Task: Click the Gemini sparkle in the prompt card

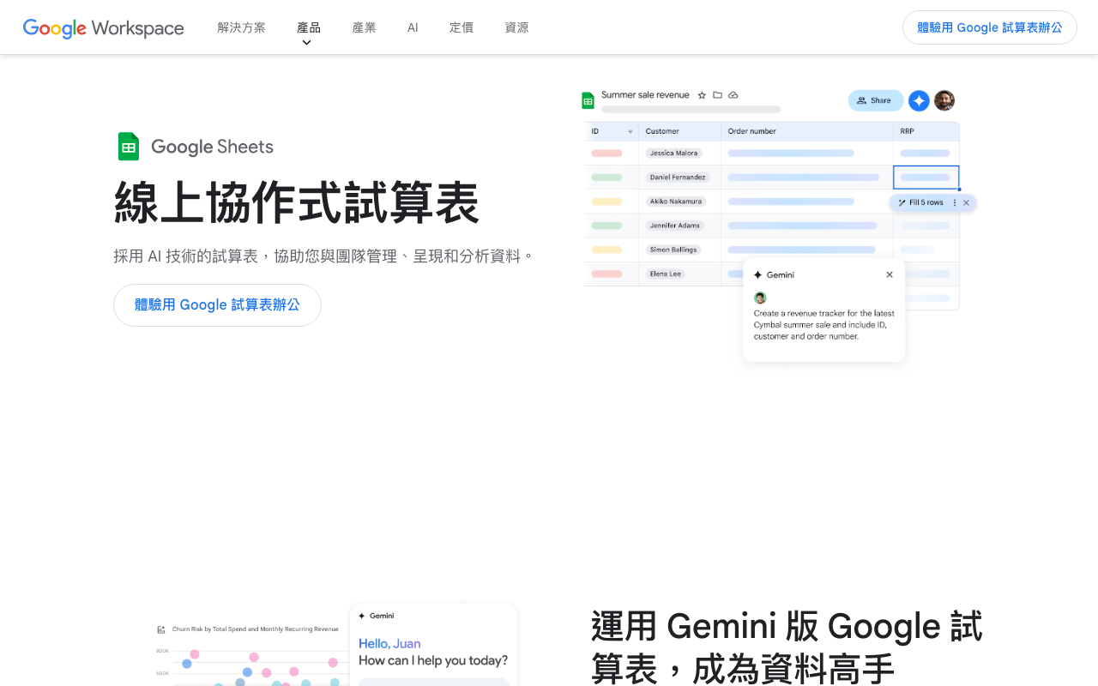Action: point(757,275)
